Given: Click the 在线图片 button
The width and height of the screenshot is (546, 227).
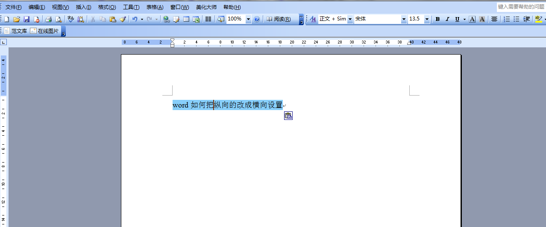Looking at the screenshot, I should pos(44,31).
